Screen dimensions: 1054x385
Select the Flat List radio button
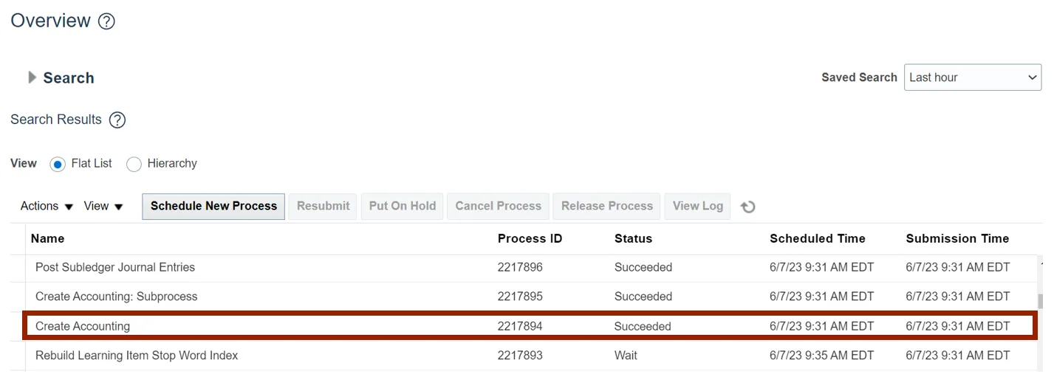point(58,164)
